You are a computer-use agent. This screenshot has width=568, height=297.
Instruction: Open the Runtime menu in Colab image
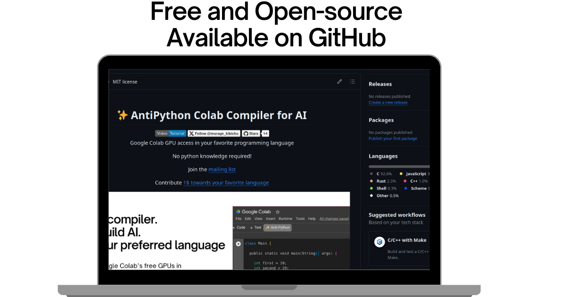point(285,219)
